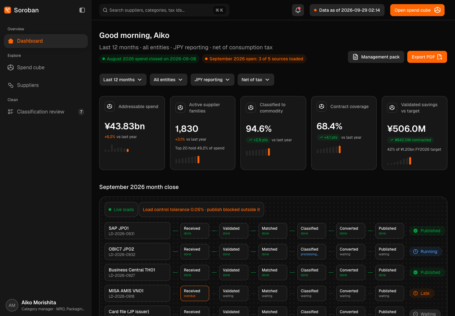Click the September 2026 open status badge
Viewport: 455px width, 316px height.
coord(254,59)
